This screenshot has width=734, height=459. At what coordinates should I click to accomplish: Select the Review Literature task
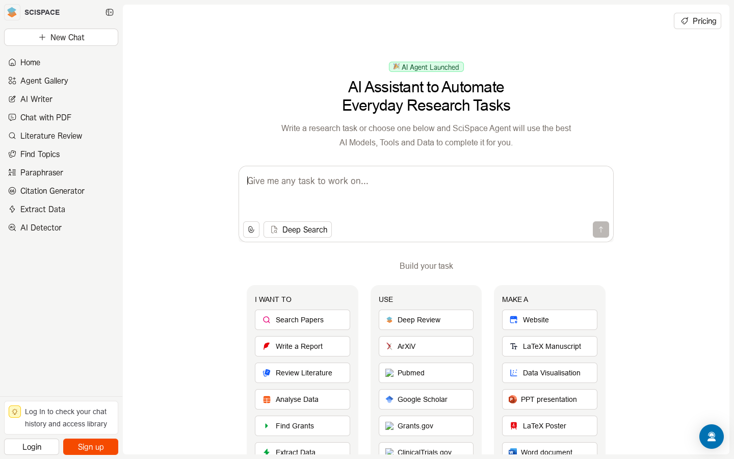tap(302, 373)
